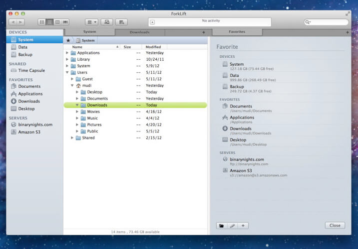Open Documents favorite in the sidebar
The height and width of the screenshot is (249, 358).
click(35, 86)
